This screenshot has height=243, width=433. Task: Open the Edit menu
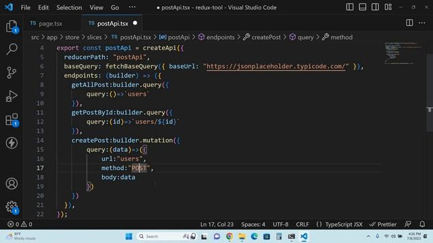(x=43, y=7)
